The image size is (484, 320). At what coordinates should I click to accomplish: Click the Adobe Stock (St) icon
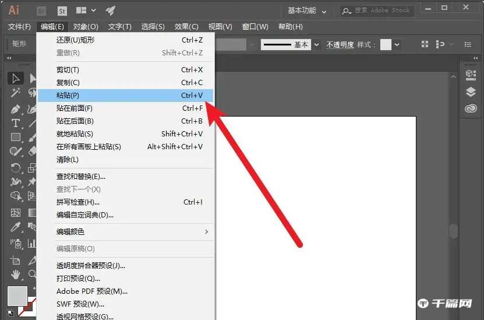pos(62,11)
